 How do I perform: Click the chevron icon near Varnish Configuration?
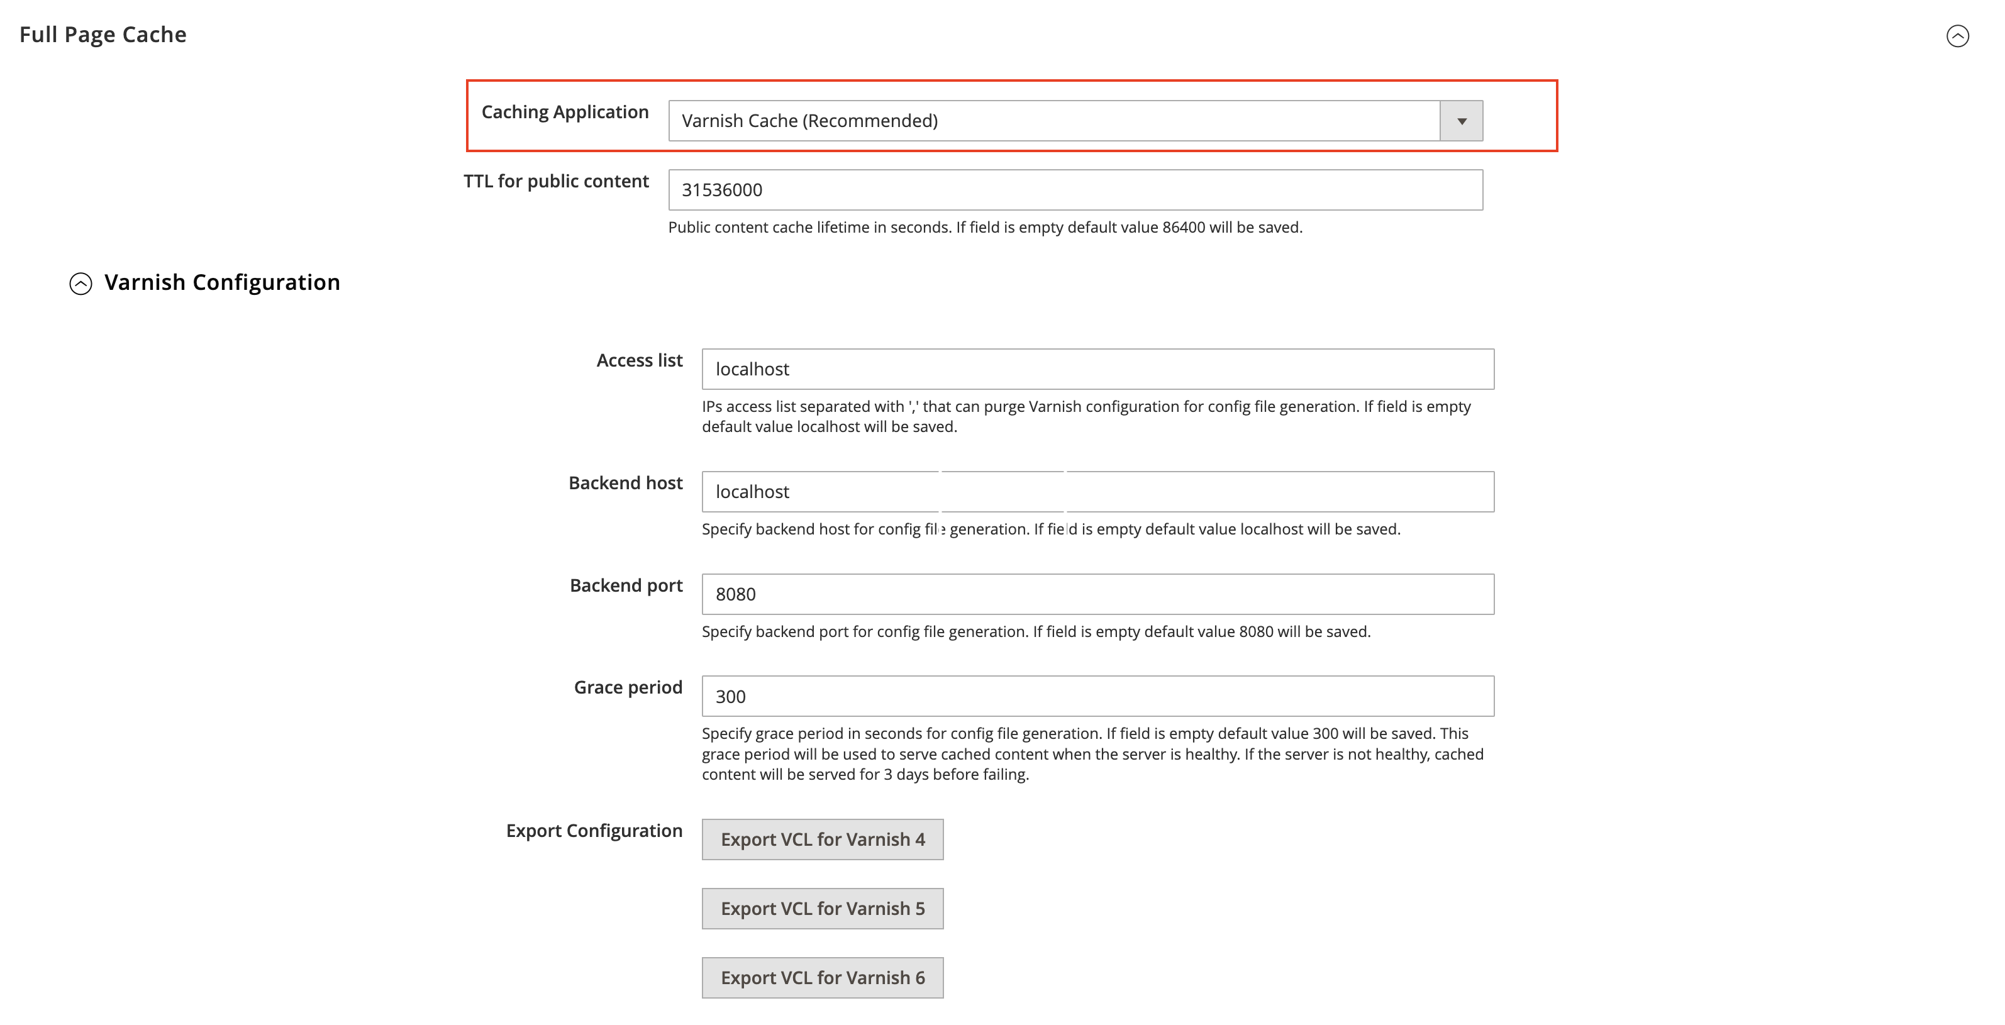click(x=82, y=282)
